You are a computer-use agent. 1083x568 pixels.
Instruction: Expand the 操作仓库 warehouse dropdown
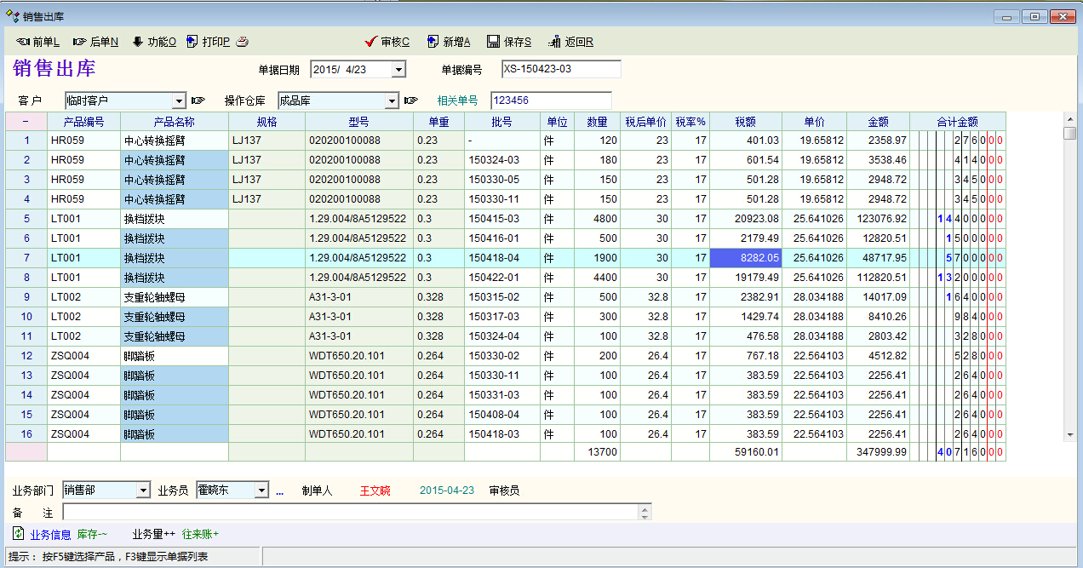pyautogui.click(x=392, y=100)
